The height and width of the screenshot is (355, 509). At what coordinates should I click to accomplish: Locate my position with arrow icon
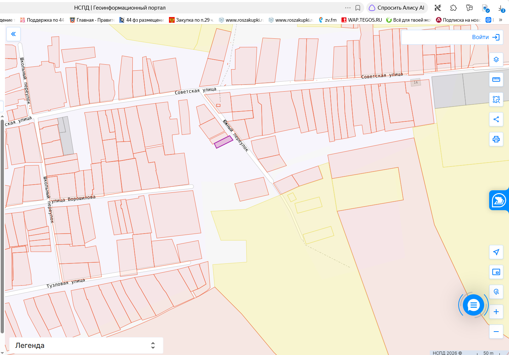[496, 252]
